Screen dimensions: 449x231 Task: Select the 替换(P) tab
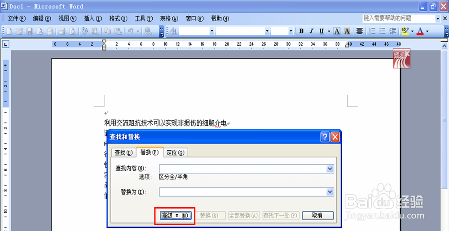(x=150, y=152)
